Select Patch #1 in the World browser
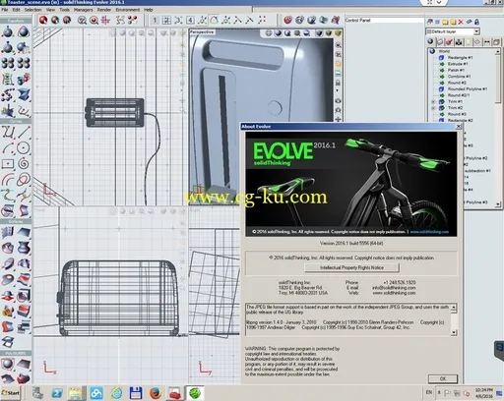The width and height of the screenshot is (504, 401). coord(456,70)
